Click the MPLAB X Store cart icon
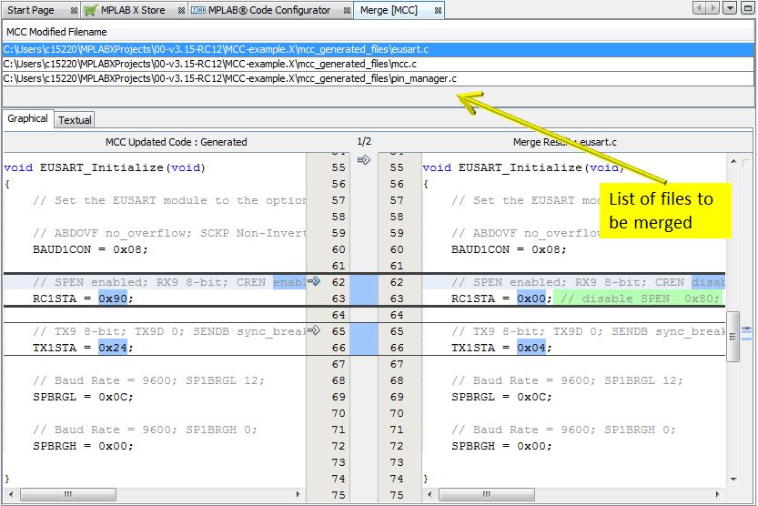 point(90,10)
